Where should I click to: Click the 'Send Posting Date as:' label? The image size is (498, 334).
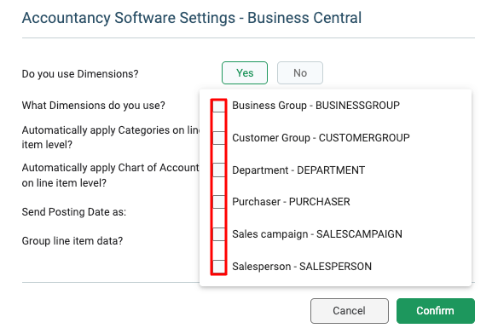74,212
